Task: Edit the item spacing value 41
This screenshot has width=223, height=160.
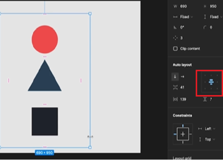Action: [182, 87]
